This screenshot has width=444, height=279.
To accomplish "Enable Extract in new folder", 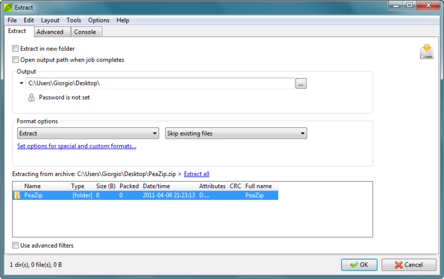I will 15,48.
